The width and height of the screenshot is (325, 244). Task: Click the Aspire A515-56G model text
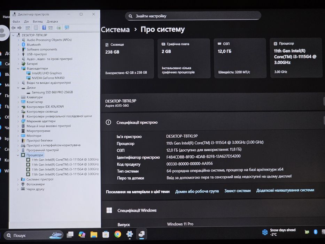pyautogui.click(x=117, y=106)
